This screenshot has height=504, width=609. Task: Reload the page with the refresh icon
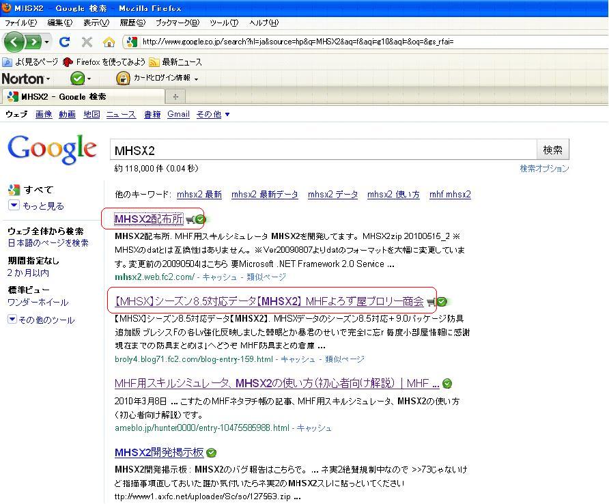tap(64, 42)
